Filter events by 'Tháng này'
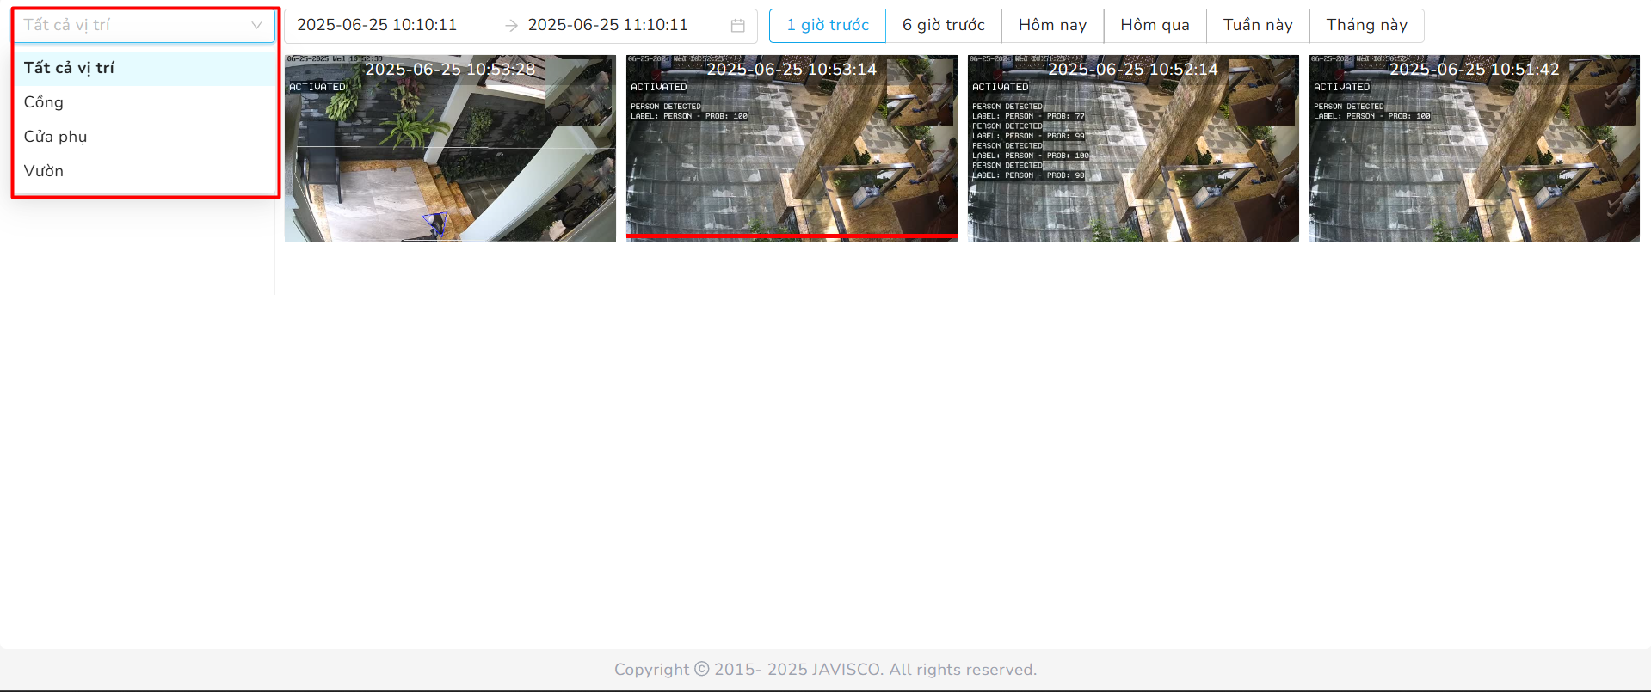Image resolution: width=1651 pixels, height=692 pixels. coord(1367,26)
